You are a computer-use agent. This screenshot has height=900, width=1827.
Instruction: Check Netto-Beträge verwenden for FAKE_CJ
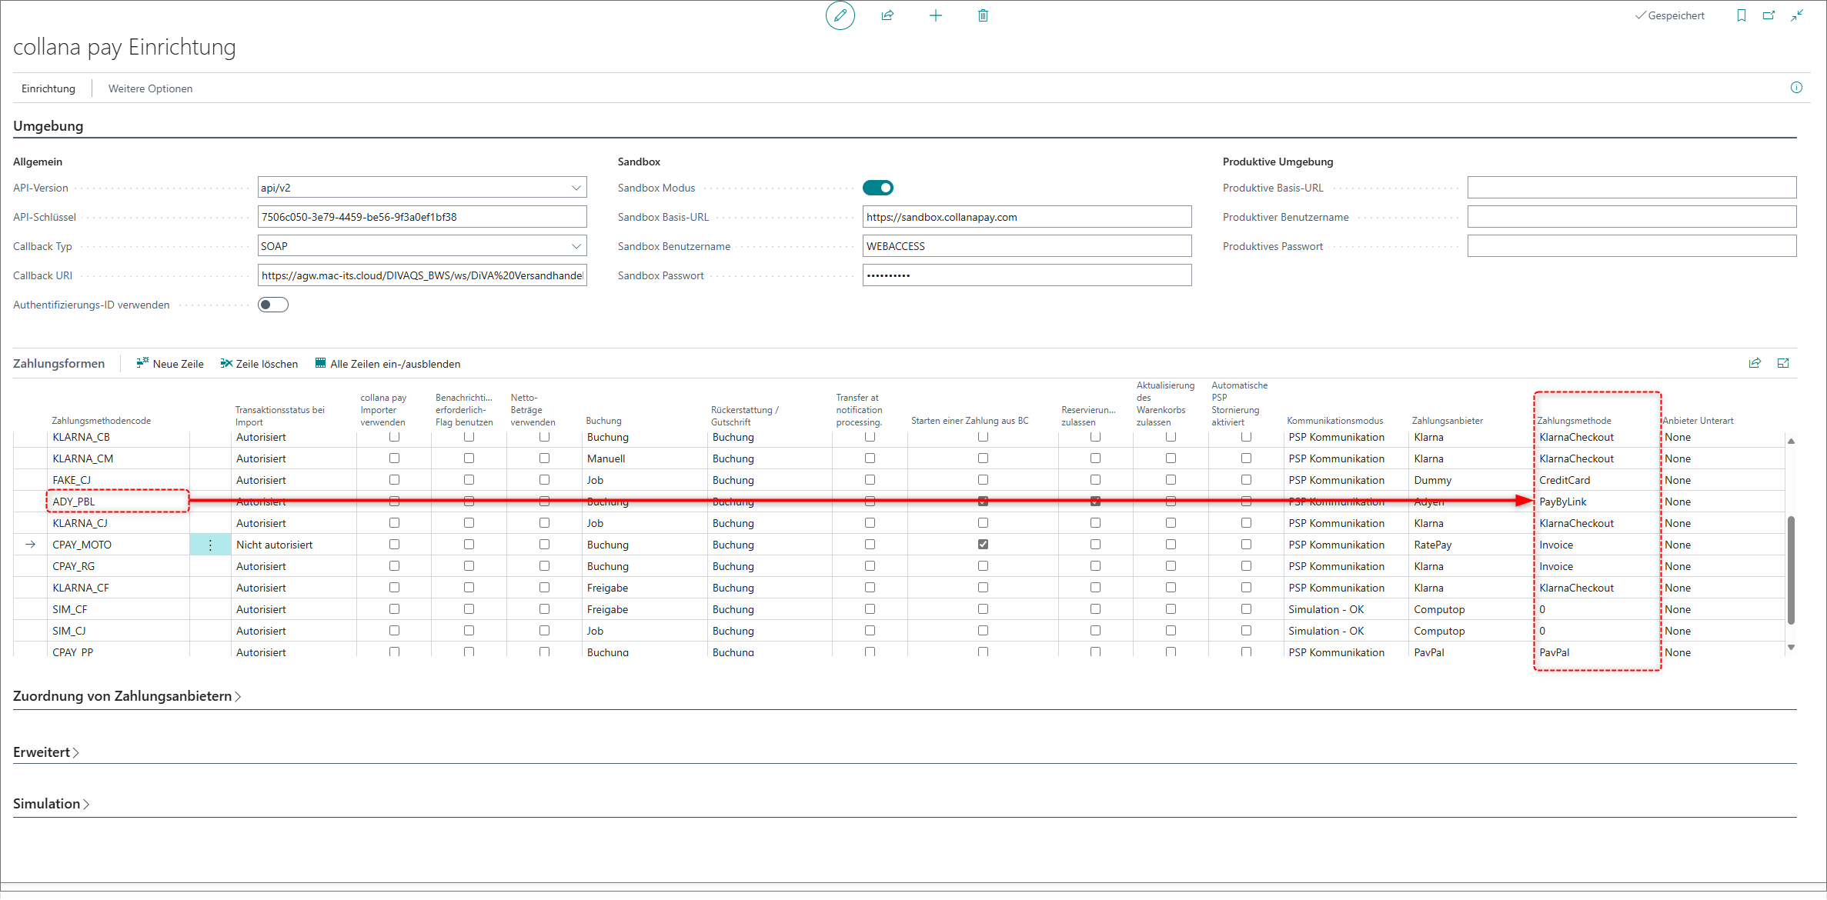544,480
